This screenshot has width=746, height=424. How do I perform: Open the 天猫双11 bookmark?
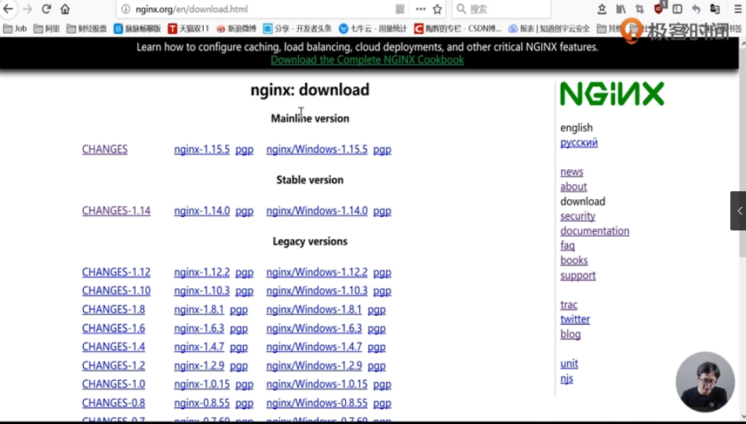[188, 28]
